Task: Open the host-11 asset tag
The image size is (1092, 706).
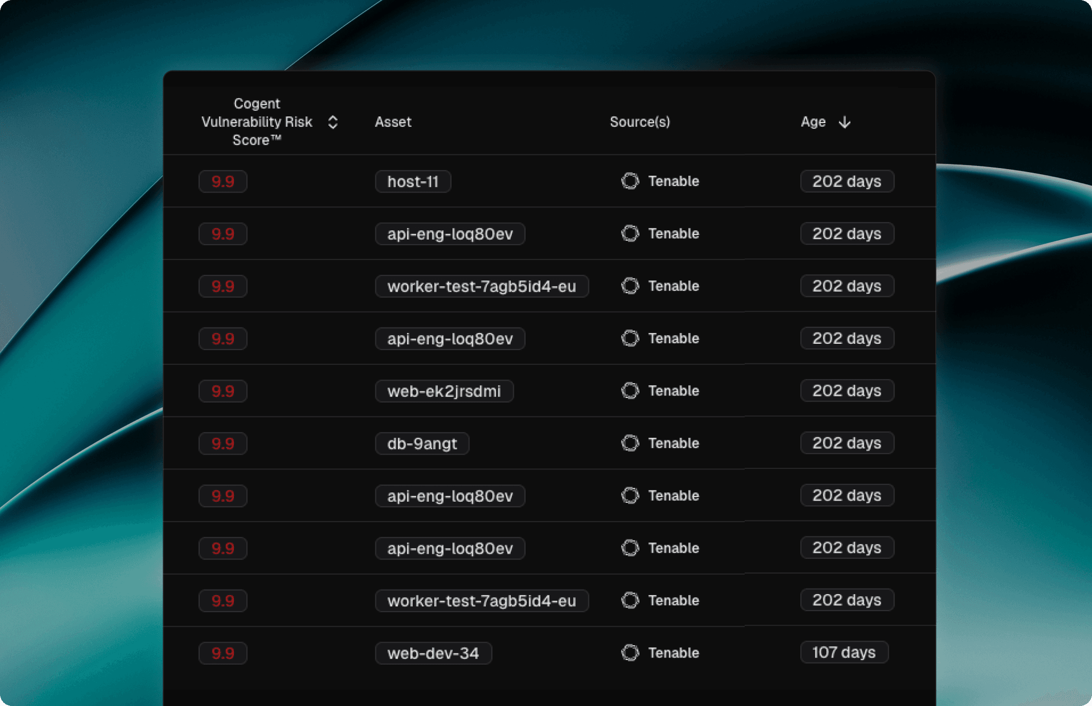Action: tap(413, 181)
